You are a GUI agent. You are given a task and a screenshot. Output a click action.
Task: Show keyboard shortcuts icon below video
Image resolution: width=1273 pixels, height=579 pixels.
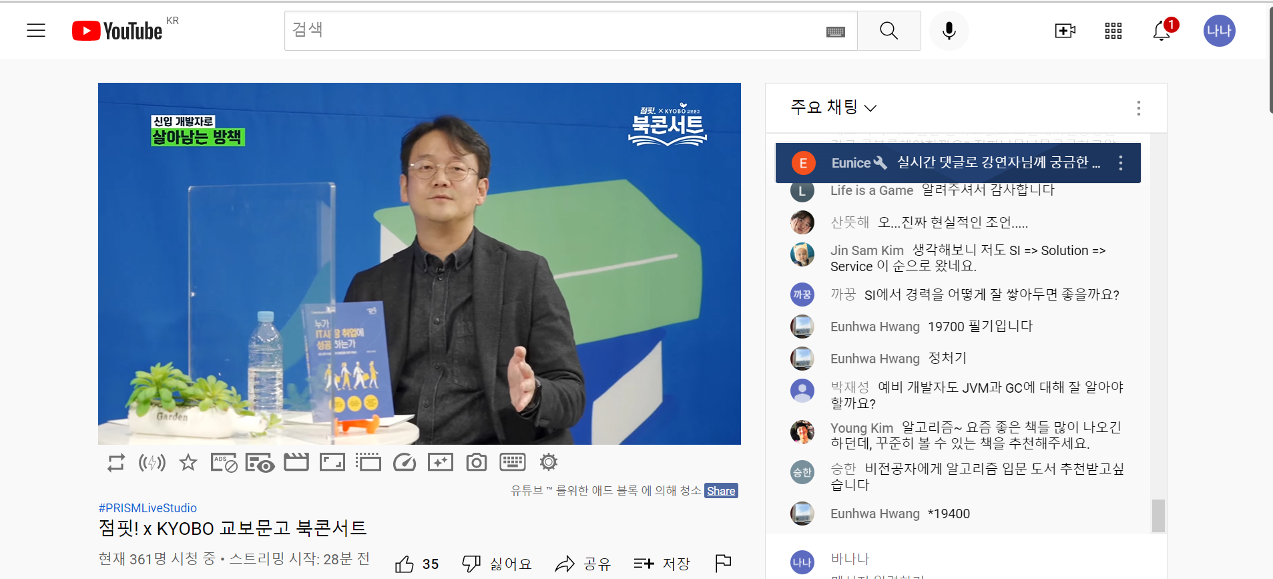coord(513,462)
